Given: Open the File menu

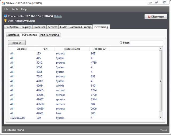Looking at the screenshot, I should pyautogui.click(x=6, y=9).
